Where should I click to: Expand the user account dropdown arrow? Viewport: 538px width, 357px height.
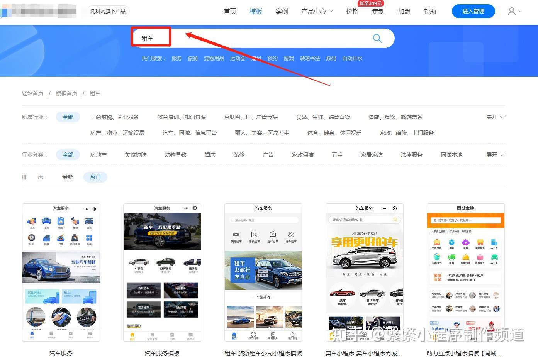[520, 12]
